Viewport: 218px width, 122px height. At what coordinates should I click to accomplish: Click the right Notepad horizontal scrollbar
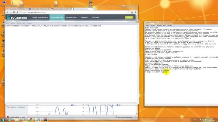point(182,105)
